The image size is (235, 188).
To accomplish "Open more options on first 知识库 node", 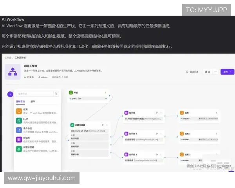I will [161, 112].
